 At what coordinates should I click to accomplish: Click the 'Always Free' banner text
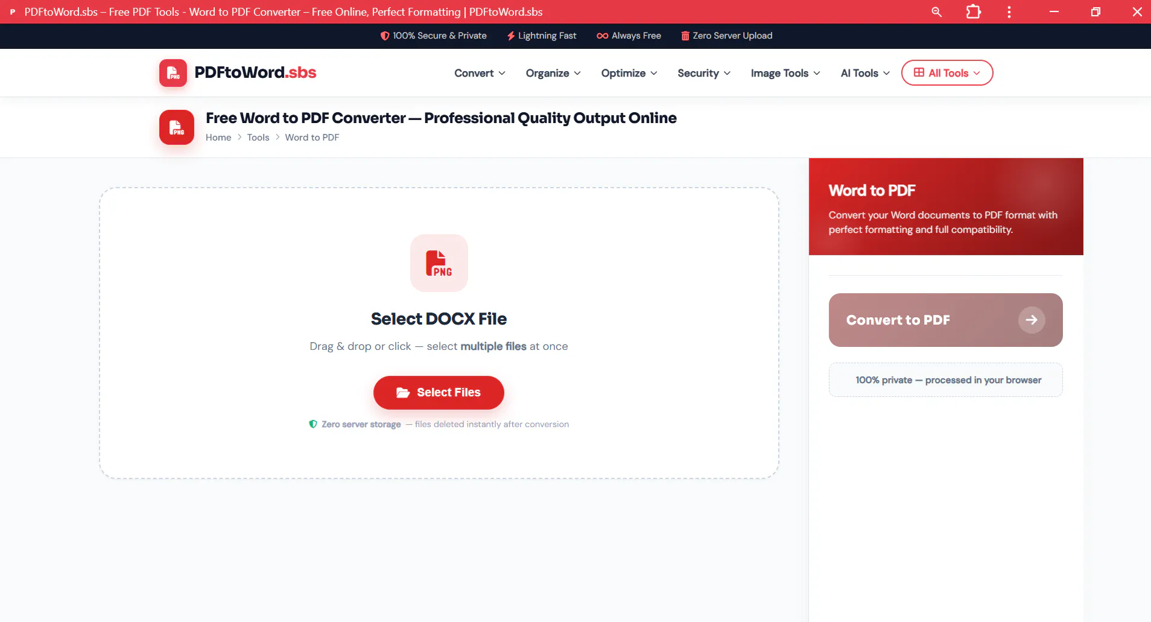[x=636, y=36]
